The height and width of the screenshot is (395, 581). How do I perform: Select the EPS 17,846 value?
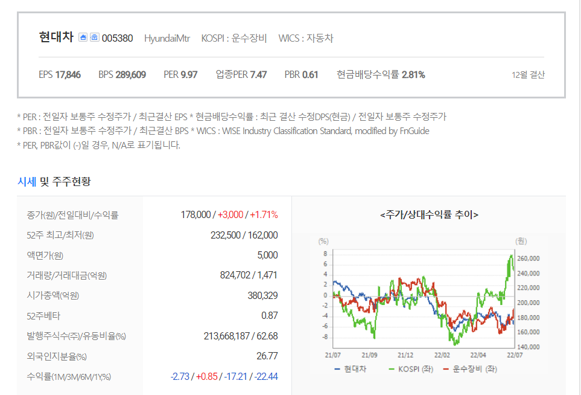pos(60,74)
